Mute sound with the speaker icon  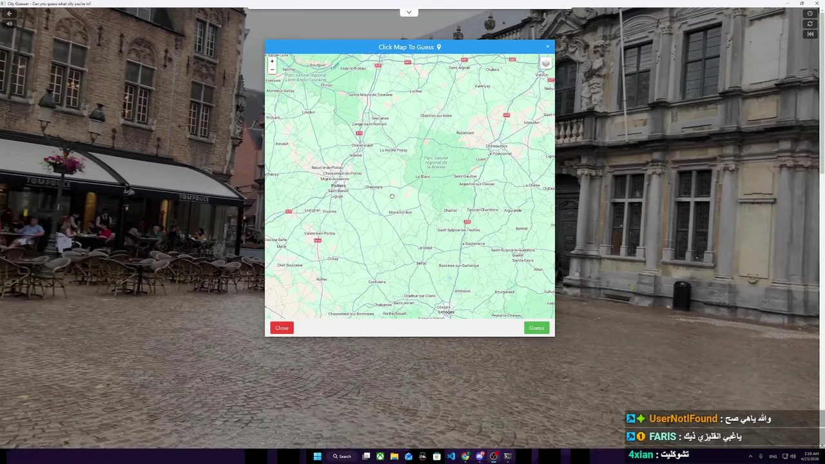(x=9, y=24)
